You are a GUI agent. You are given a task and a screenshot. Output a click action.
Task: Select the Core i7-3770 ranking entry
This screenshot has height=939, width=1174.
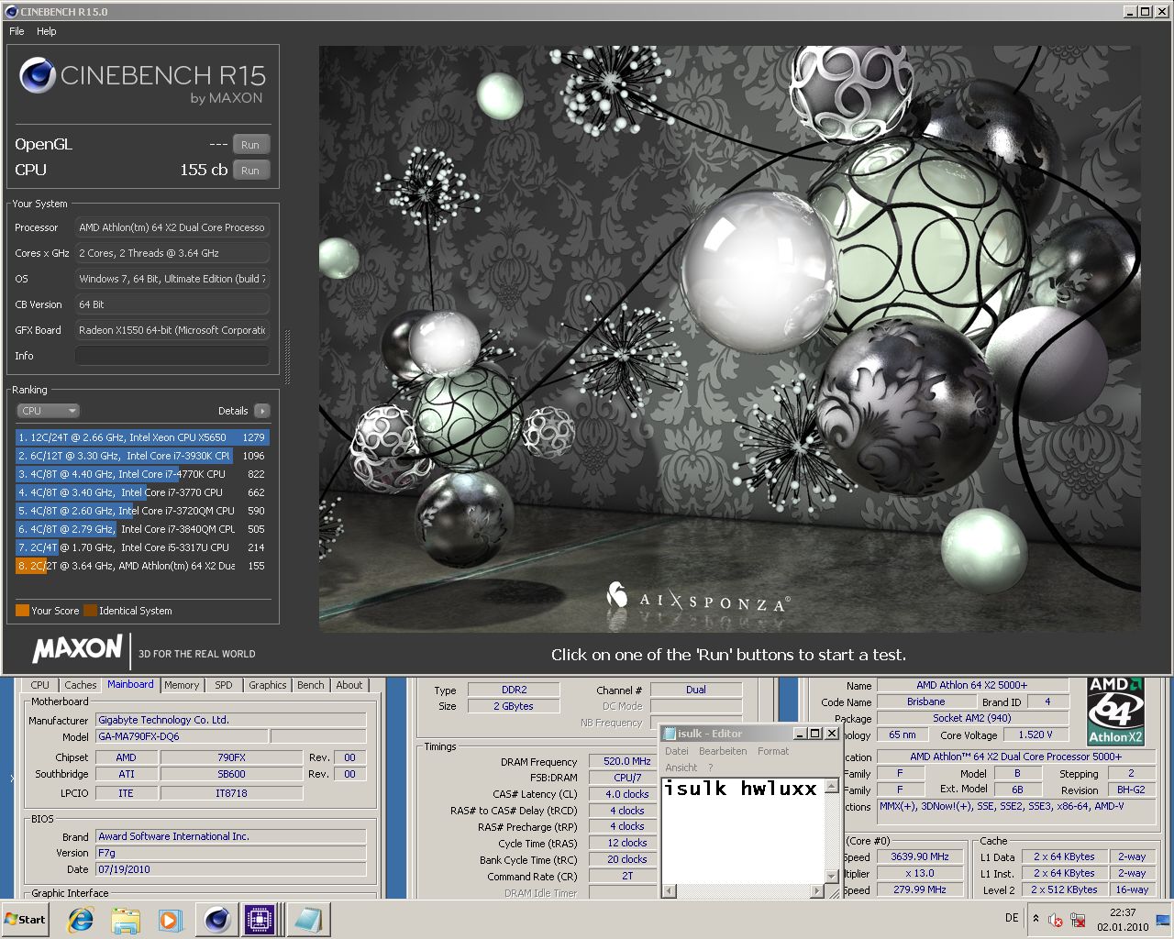142,492
